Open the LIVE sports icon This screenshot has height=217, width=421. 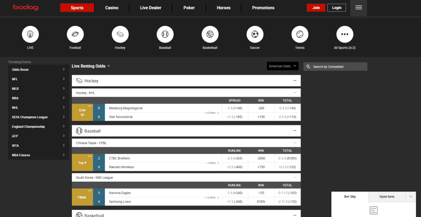[30, 35]
